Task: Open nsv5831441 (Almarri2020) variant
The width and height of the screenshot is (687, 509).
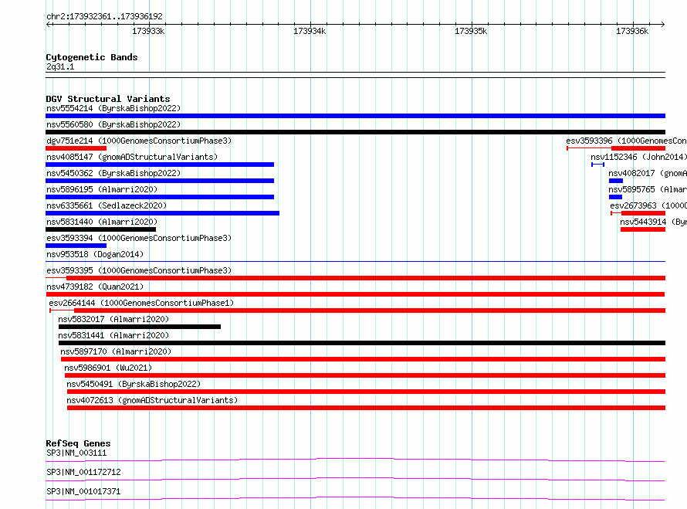Action: [x=113, y=335]
